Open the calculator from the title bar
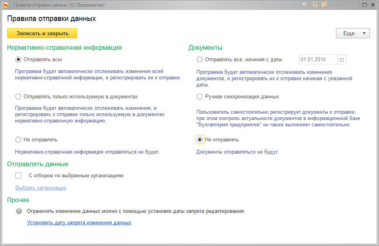 tap(315, 5)
